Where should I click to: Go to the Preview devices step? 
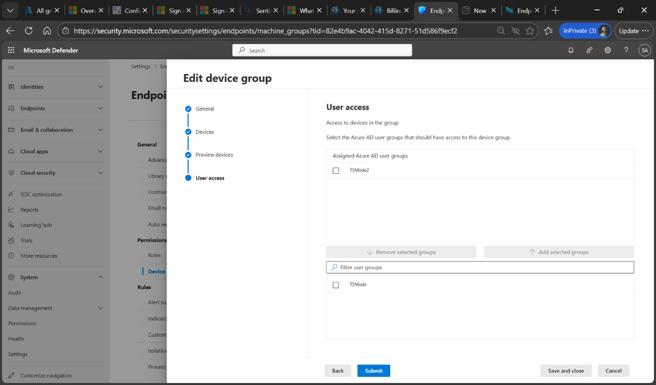pyautogui.click(x=214, y=155)
